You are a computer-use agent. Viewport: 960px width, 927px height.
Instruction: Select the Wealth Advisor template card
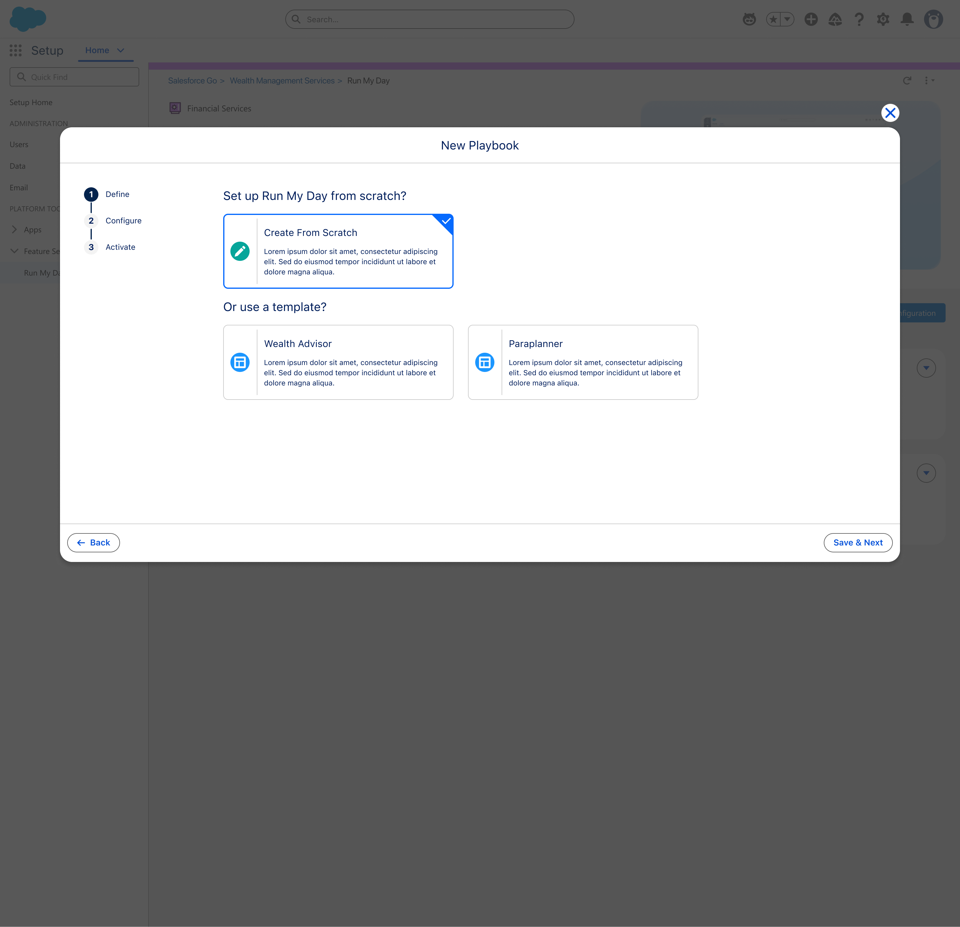coord(338,362)
